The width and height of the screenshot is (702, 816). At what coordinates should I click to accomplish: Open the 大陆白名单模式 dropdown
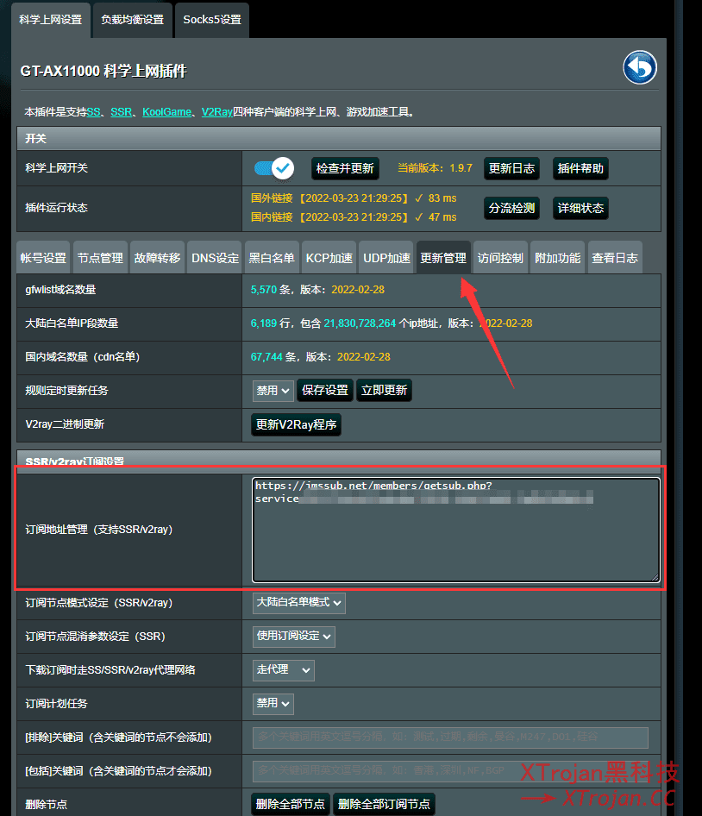(x=298, y=603)
